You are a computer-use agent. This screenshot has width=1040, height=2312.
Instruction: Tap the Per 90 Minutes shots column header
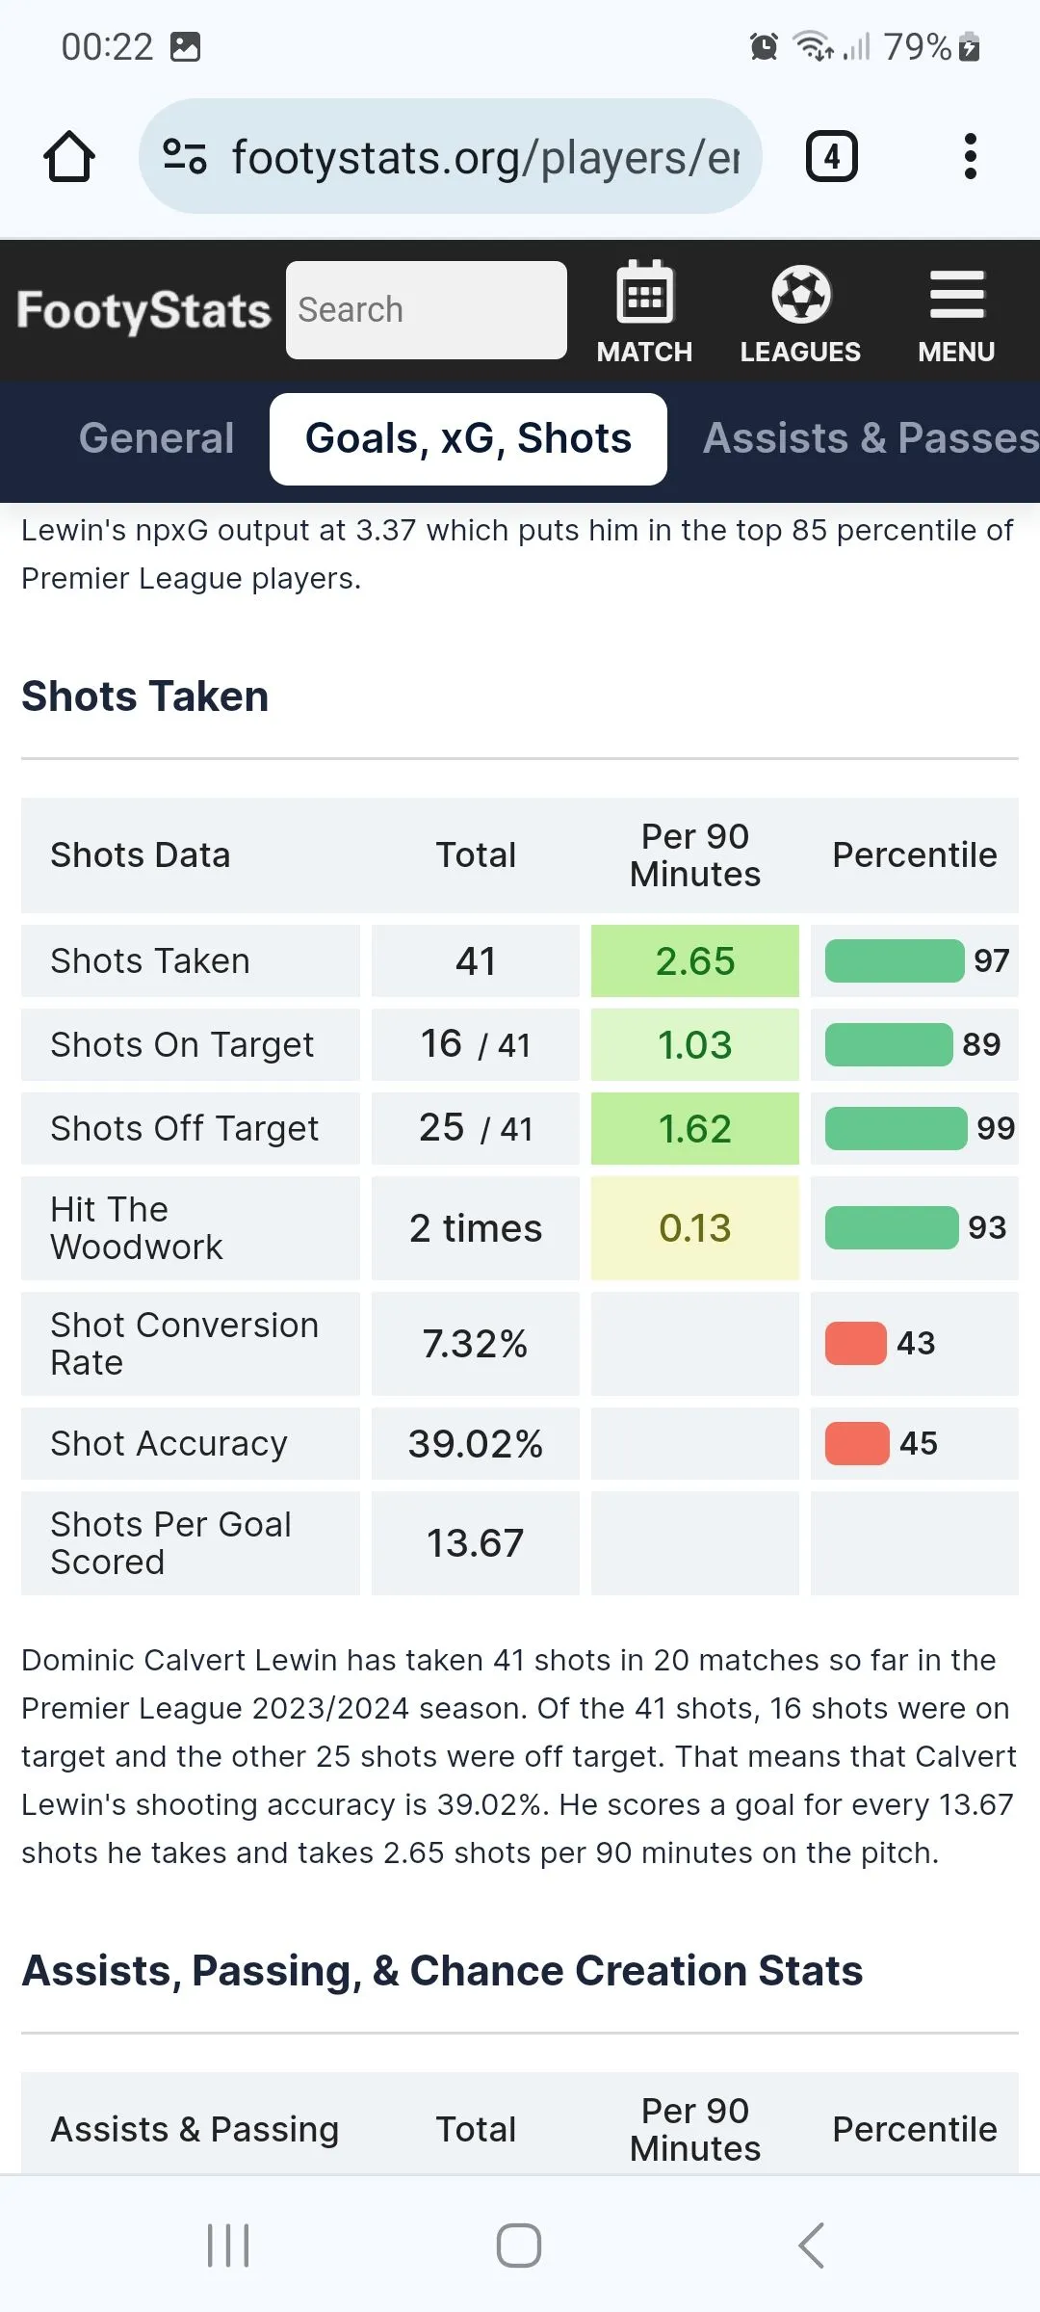(x=695, y=855)
